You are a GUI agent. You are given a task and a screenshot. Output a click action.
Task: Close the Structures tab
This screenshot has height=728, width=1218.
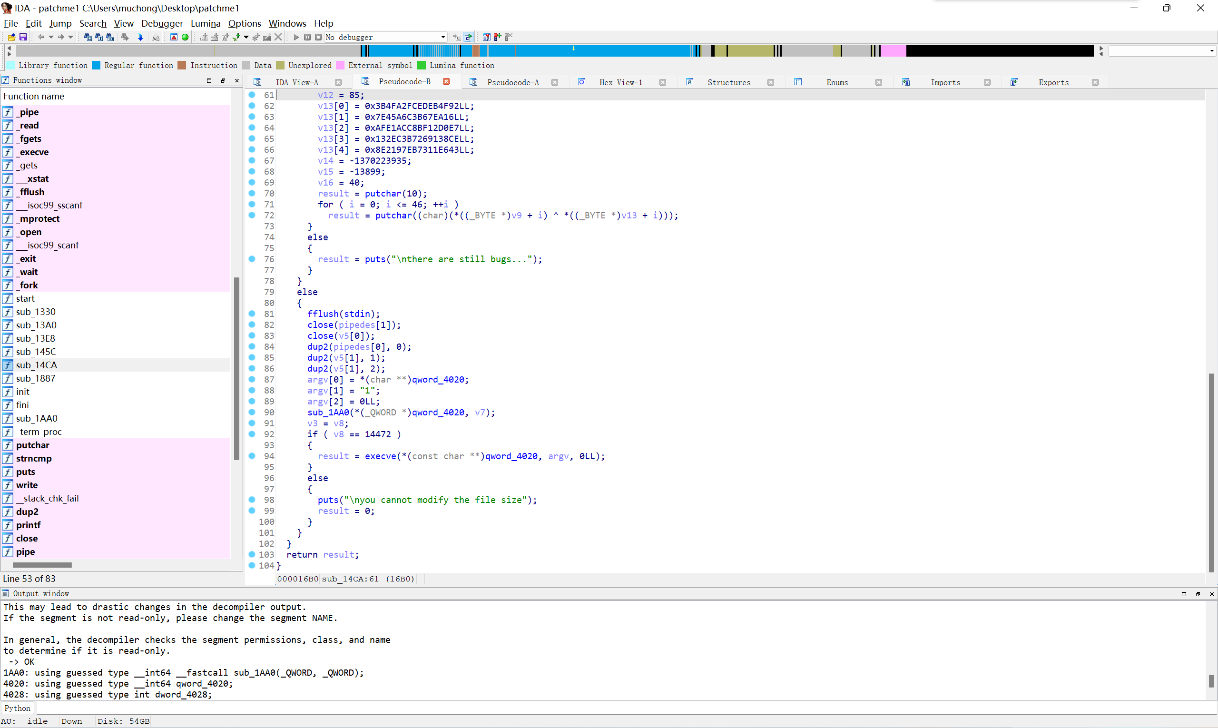(x=771, y=82)
